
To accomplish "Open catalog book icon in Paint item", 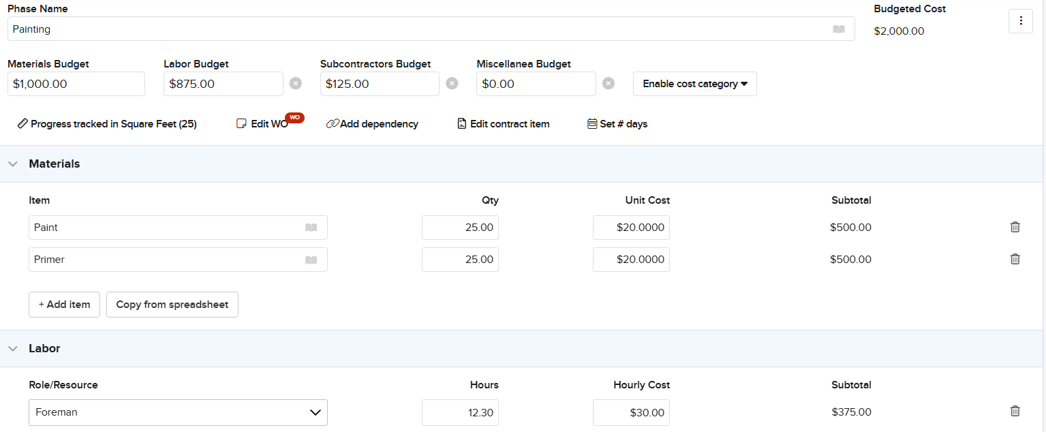I will point(311,228).
